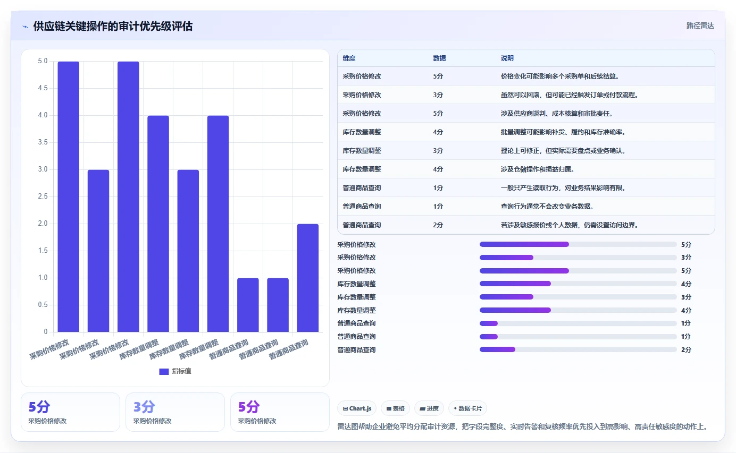Image resolution: width=736 pixels, height=453 pixels.
Task: Click the 进度 chip
Action: (429, 408)
